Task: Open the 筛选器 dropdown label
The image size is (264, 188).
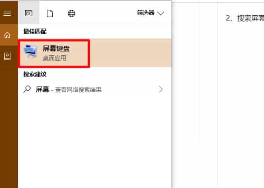Action: pos(146,13)
